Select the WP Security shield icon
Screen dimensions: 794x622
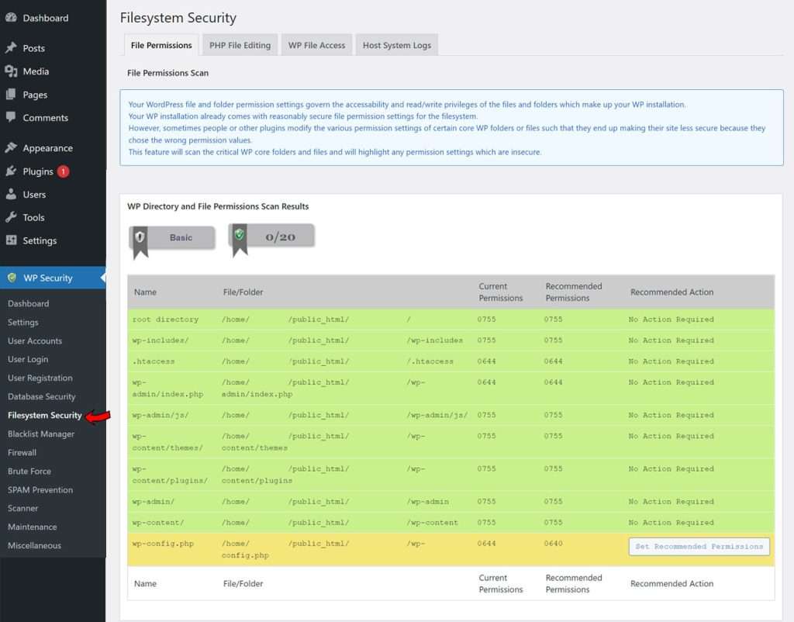click(11, 277)
